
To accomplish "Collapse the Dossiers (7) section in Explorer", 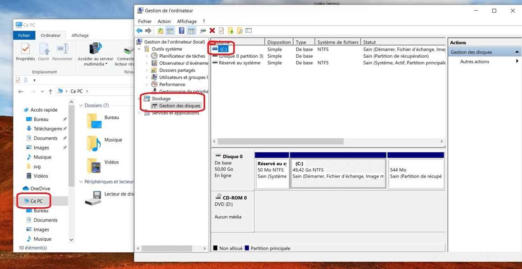I will (x=81, y=105).
